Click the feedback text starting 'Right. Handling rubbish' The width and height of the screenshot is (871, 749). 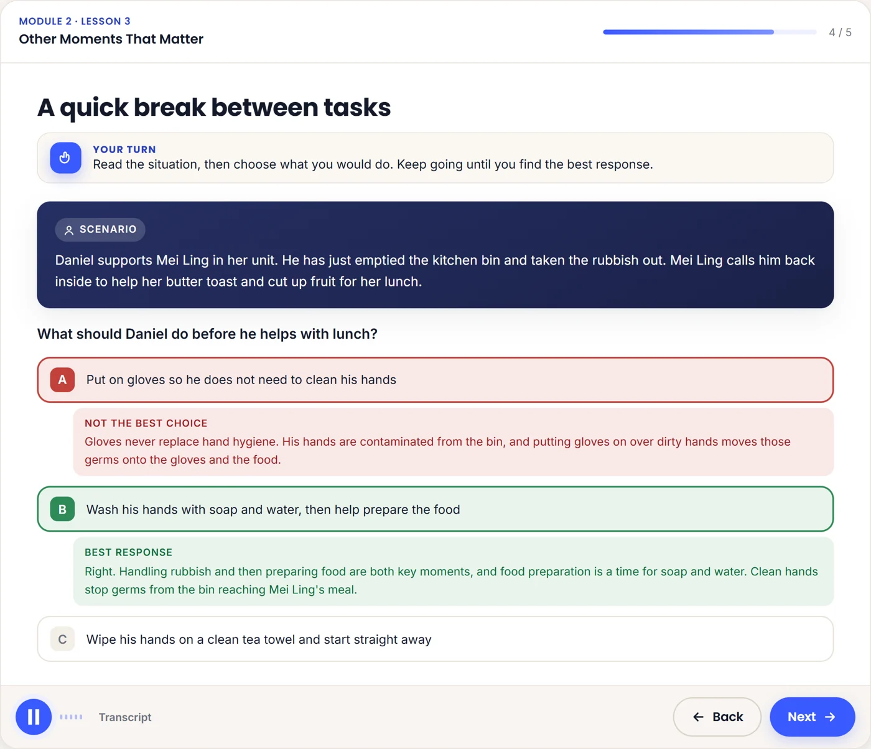pos(451,580)
